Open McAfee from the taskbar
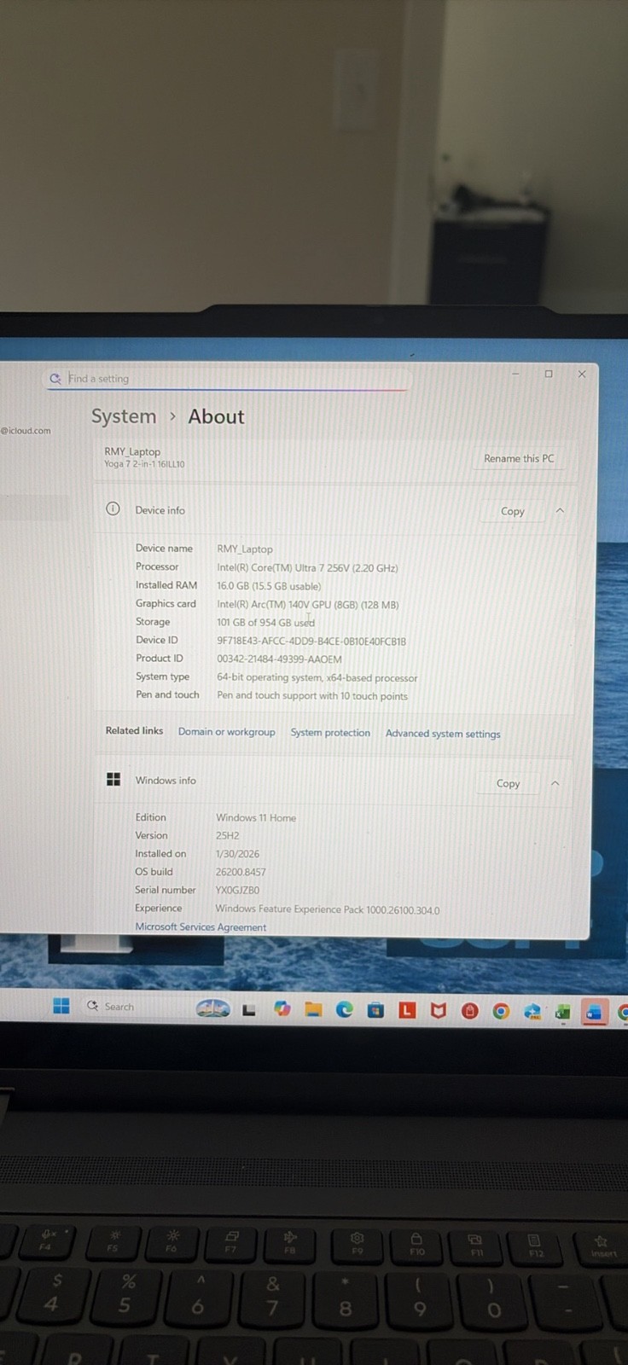This screenshot has height=1365, width=628. 439,1011
